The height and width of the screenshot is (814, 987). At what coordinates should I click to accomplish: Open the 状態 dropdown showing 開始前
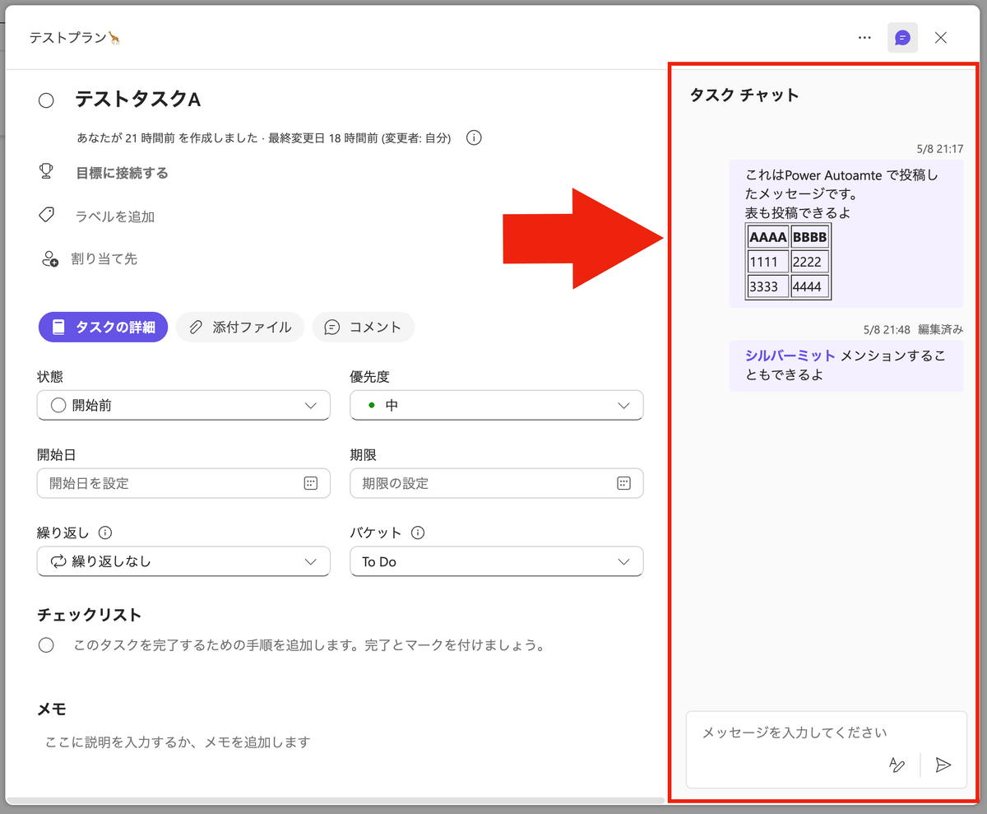tap(183, 405)
